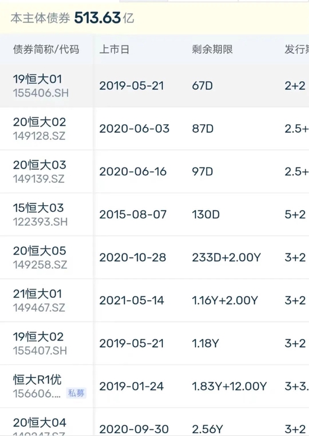Click remaining term 233D+2.00Y cell
The width and height of the screenshot is (309, 436).
[x=226, y=257]
